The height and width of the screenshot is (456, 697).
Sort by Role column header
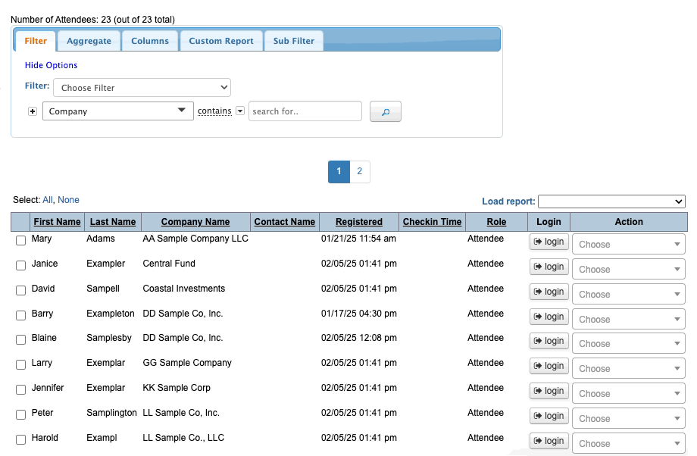[x=496, y=222]
